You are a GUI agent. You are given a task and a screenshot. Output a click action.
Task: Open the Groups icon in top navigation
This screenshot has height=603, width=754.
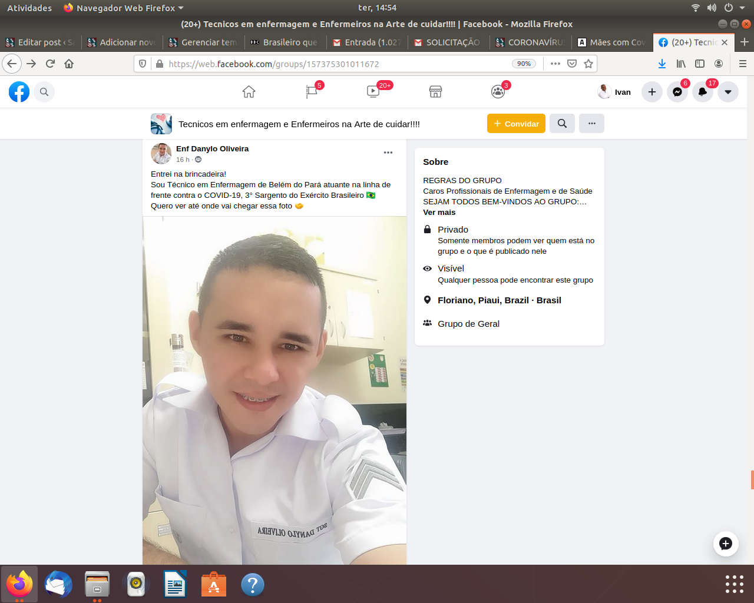[x=498, y=92]
